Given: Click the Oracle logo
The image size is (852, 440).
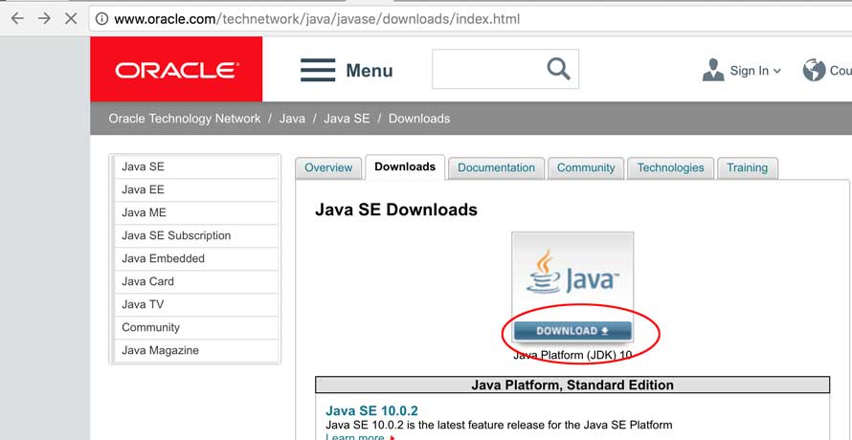Looking at the screenshot, I should (x=176, y=70).
